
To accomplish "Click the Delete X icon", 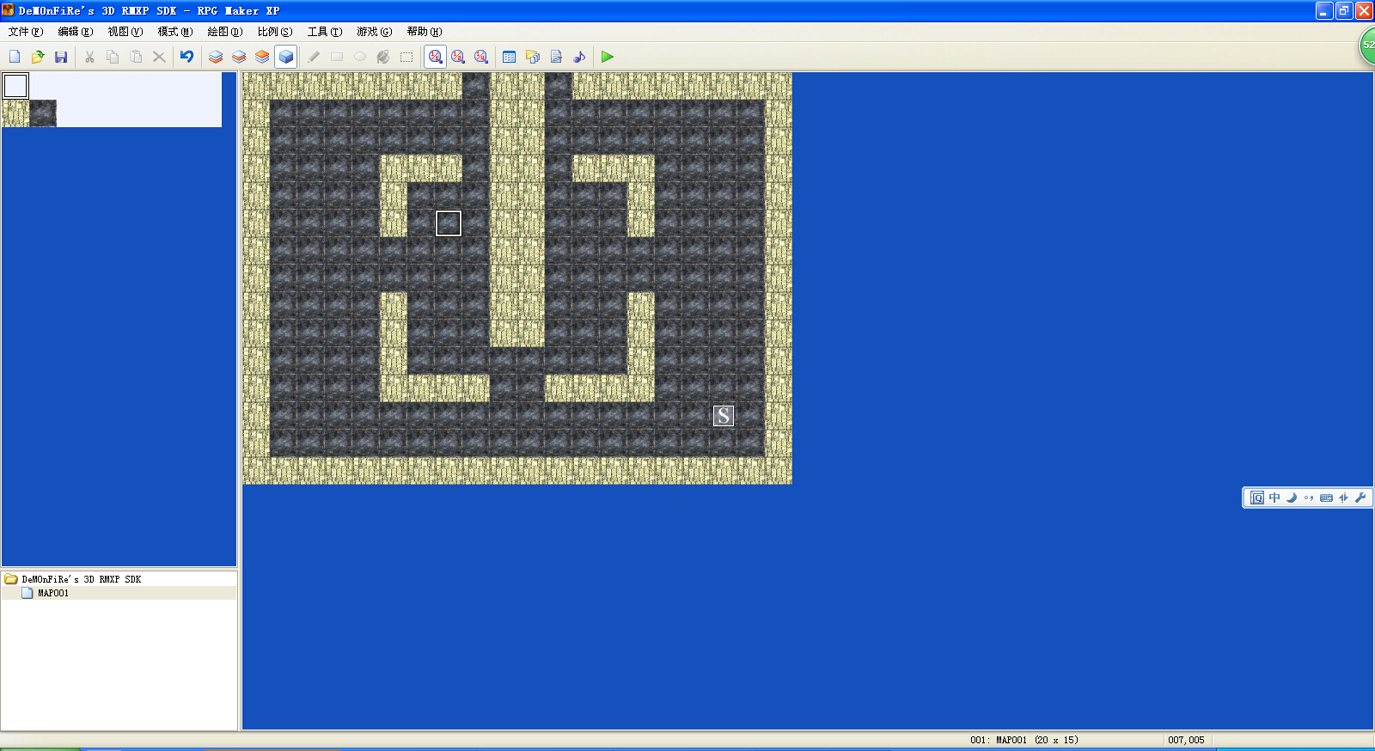I will click(159, 57).
